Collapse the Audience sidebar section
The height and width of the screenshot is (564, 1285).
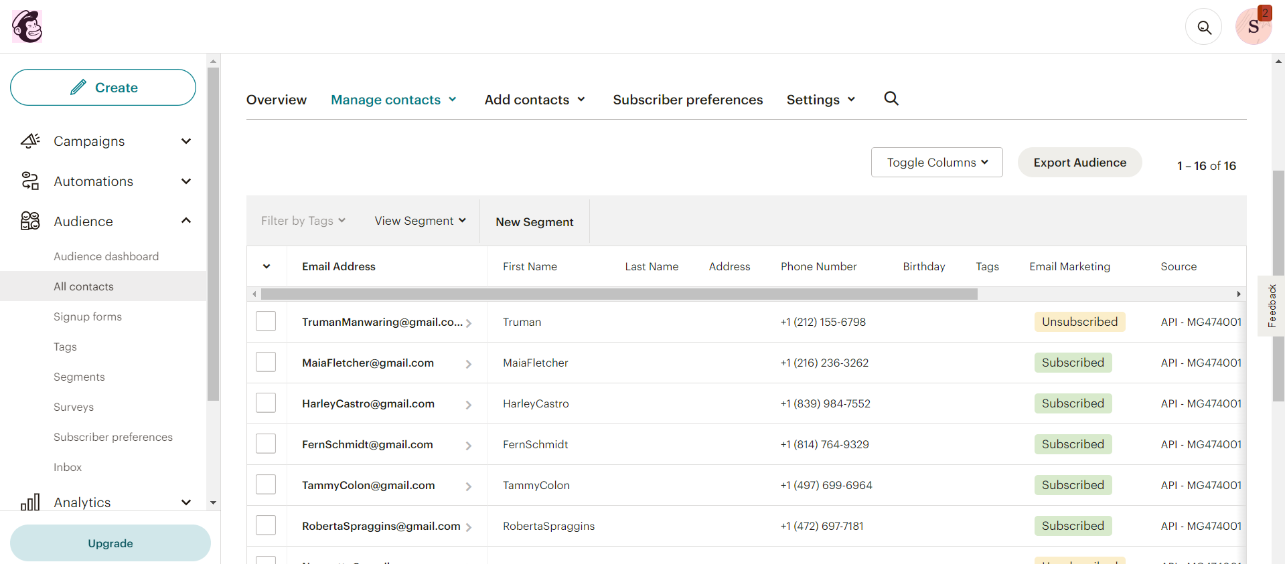tap(186, 221)
